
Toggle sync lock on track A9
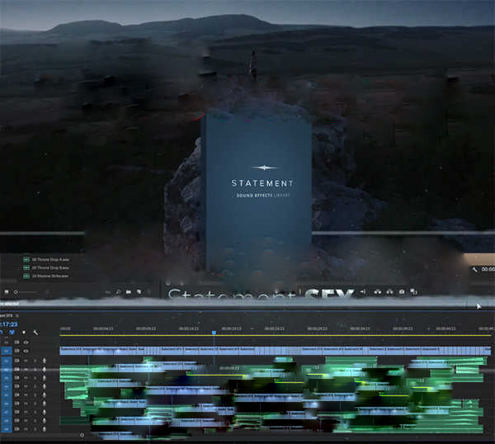coord(17,429)
